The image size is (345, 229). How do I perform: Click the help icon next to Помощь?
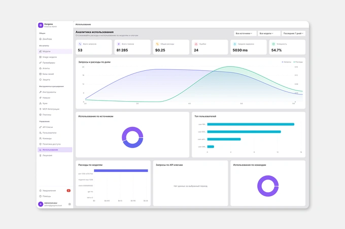point(40,196)
